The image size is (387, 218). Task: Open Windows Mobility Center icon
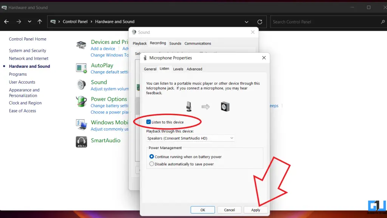pyautogui.click(x=81, y=125)
